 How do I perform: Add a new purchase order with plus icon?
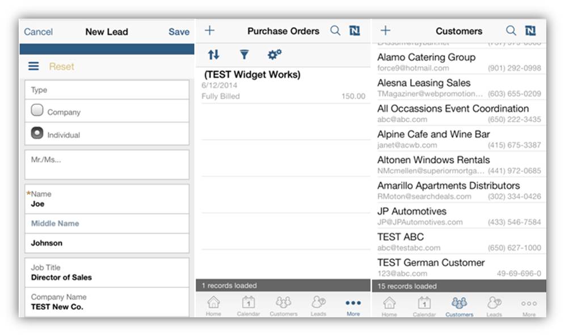click(x=209, y=31)
